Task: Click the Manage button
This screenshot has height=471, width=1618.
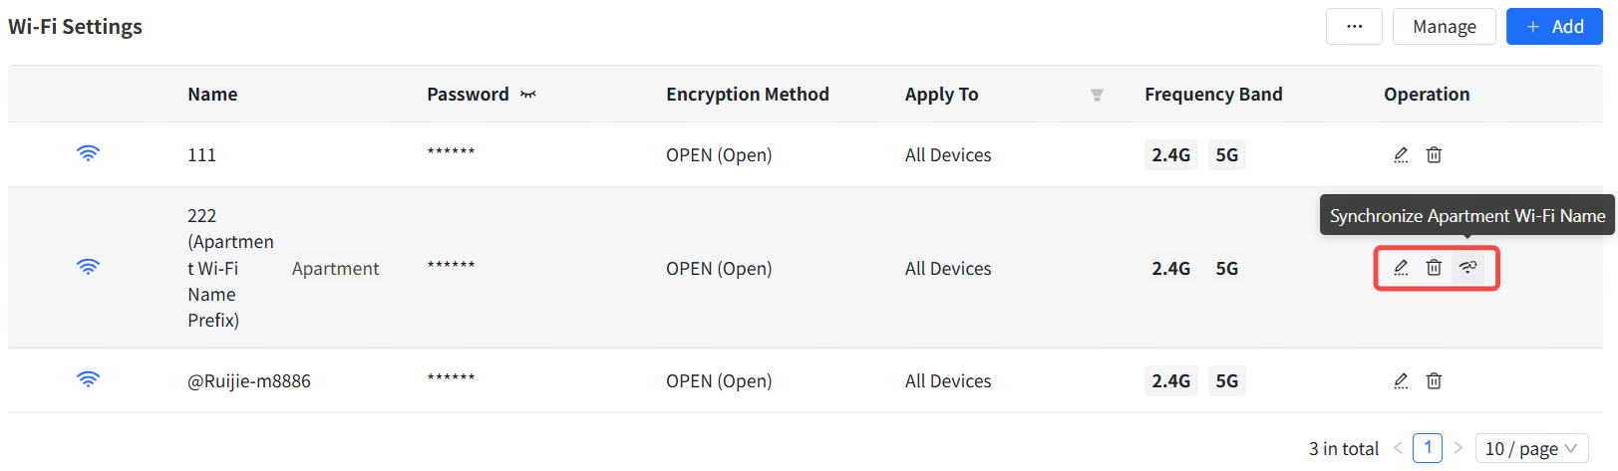Action: [x=1444, y=27]
